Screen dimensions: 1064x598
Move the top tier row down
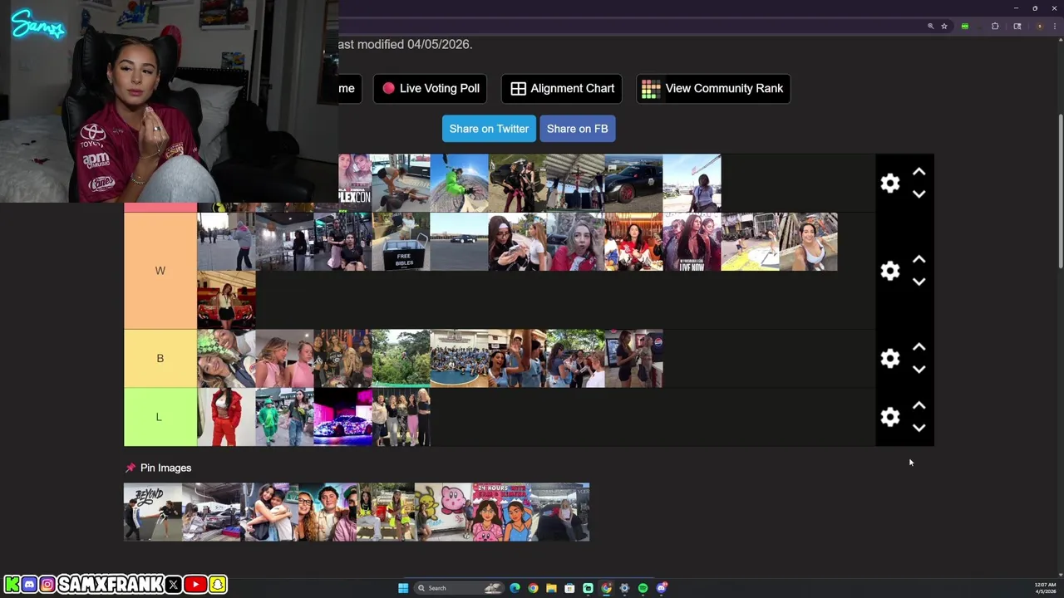click(x=919, y=194)
